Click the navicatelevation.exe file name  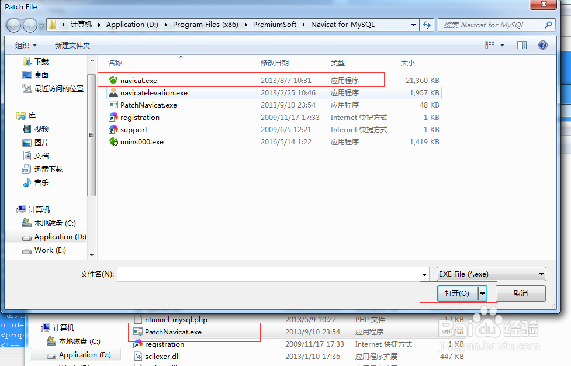coord(154,93)
